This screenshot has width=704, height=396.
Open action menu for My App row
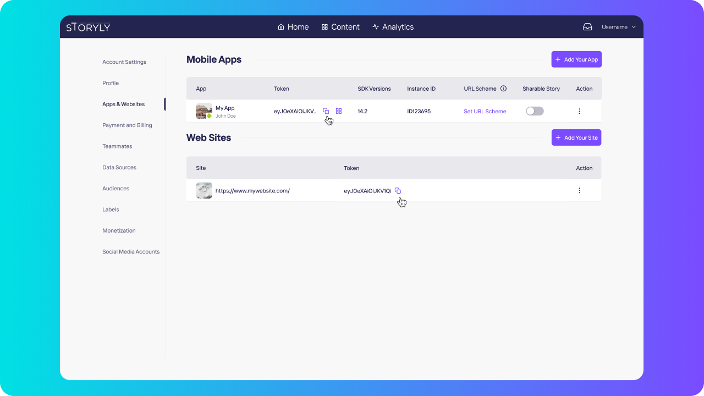(579, 111)
